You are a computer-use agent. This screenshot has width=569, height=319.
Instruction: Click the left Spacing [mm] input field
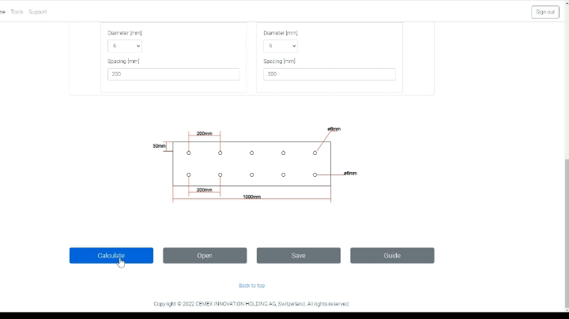[x=173, y=74]
